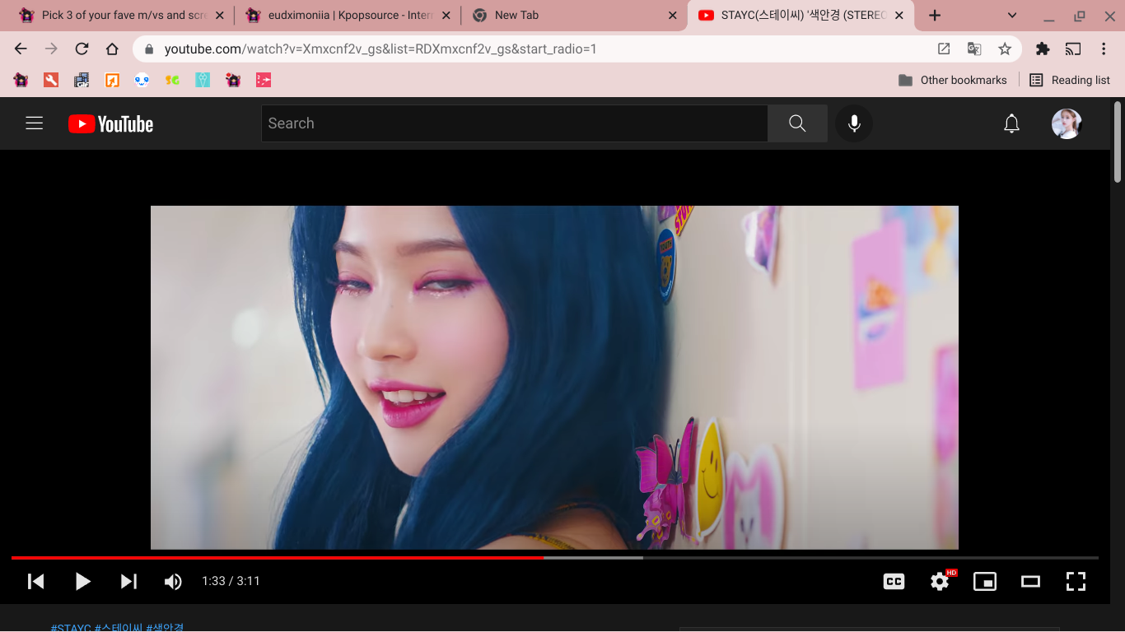Open tab search dropdown chevron
The width and height of the screenshot is (1125, 632).
click(x=1012, y=15)
